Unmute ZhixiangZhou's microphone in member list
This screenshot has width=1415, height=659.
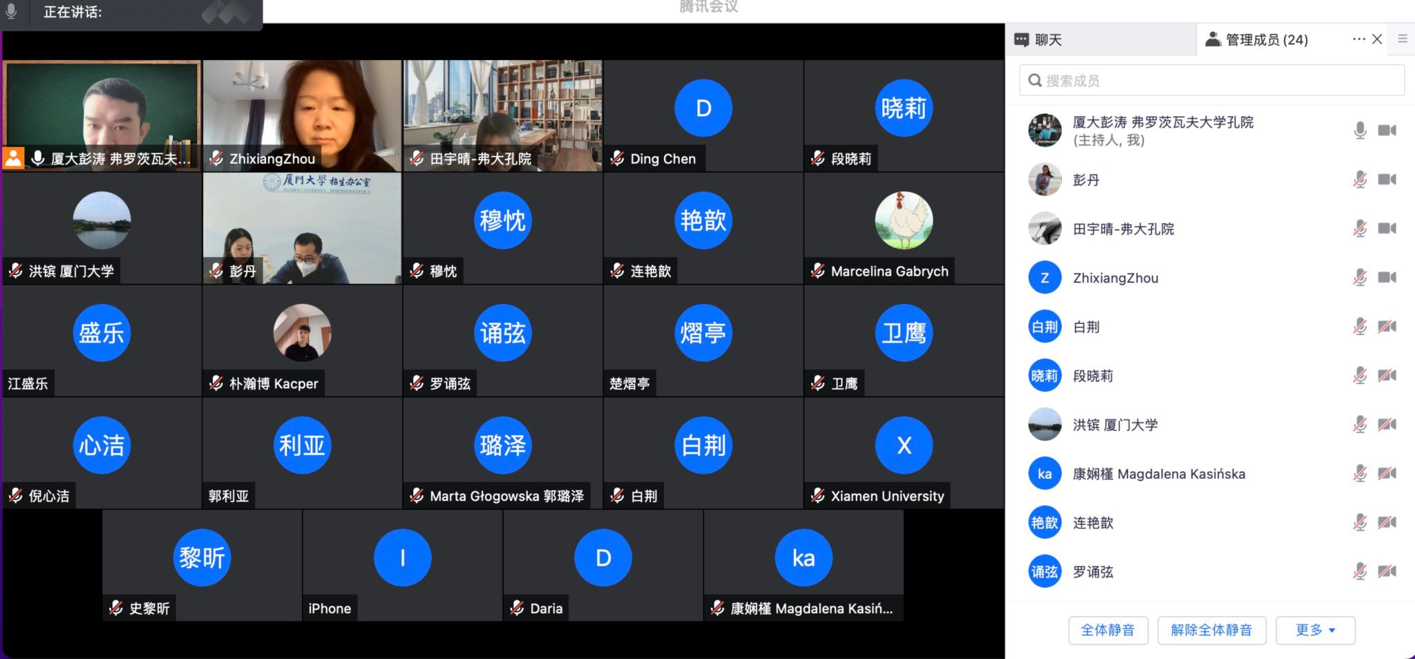coord(1360,278)
